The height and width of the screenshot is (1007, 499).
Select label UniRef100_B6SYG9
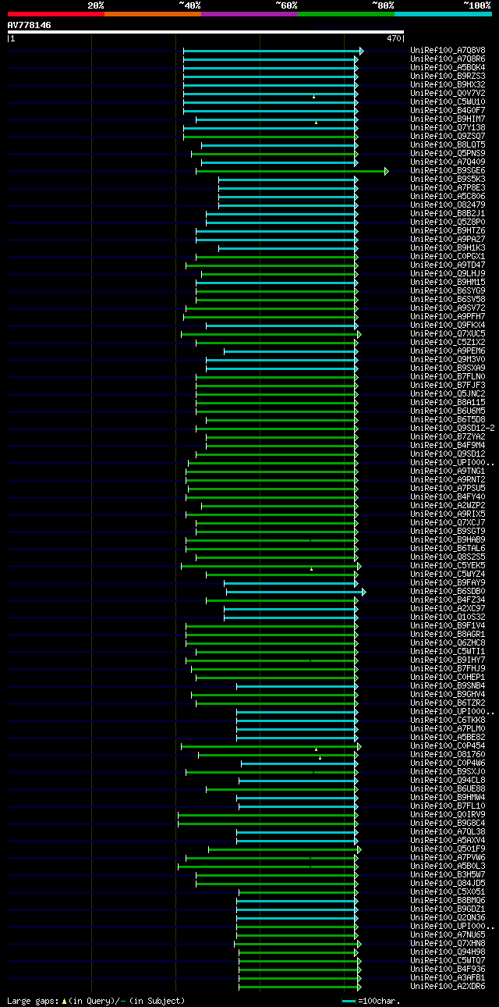coord(448,291)
